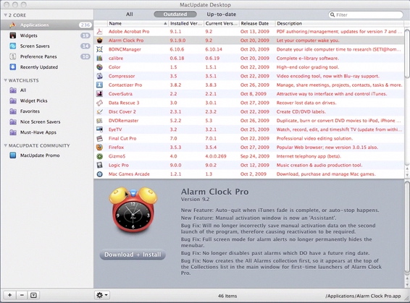
Task: Click the Download + Install button
Action: click(x=133, y=255)
